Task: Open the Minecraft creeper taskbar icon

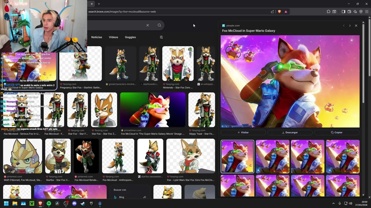Action: (x=32, y=203)
